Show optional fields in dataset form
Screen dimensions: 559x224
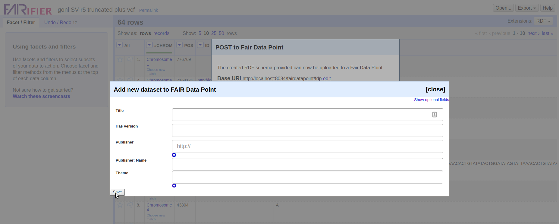coord(431,100)
